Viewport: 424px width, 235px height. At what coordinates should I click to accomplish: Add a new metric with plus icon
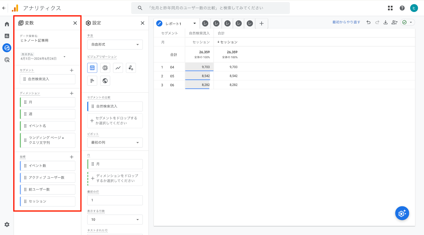72,157
